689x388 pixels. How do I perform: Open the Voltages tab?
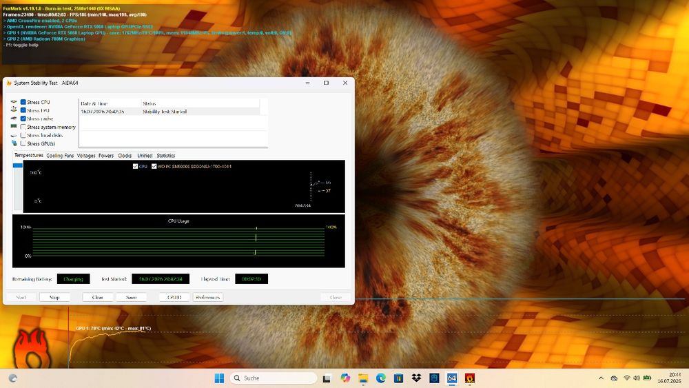coord(85,156)
